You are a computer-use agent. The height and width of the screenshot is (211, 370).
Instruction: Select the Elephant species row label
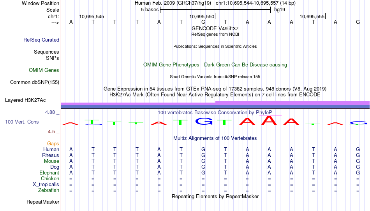49,173
